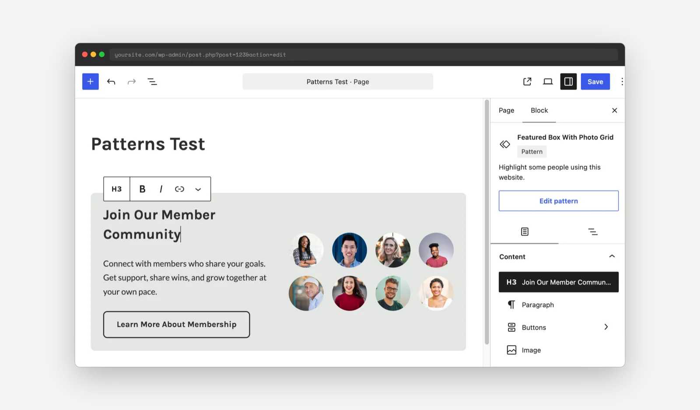This screenshot has width=700, height=410.
Task: Open the device preview laptop icon
Action: [x=548, y=81]
